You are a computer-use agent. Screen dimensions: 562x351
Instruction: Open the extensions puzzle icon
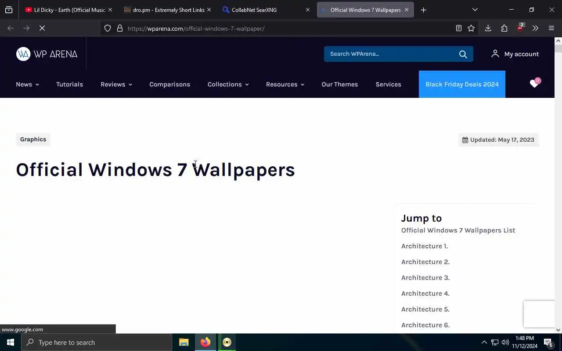point(504,28)
